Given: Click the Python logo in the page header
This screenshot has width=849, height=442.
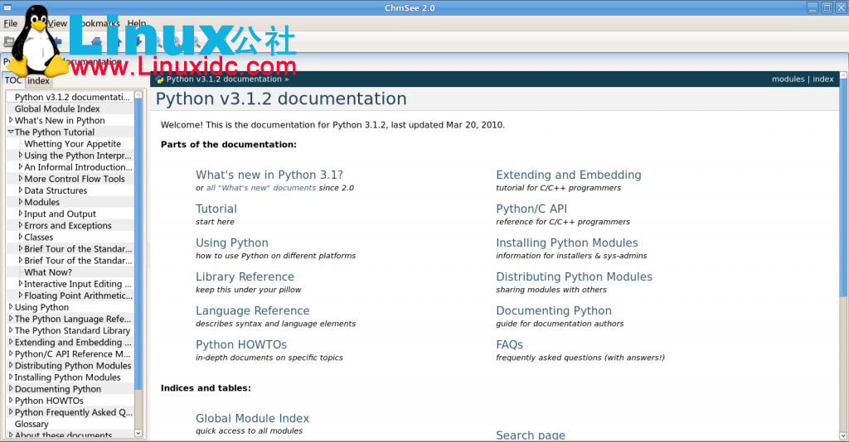Looking at the screenshot, I should [x=159, y=79].
